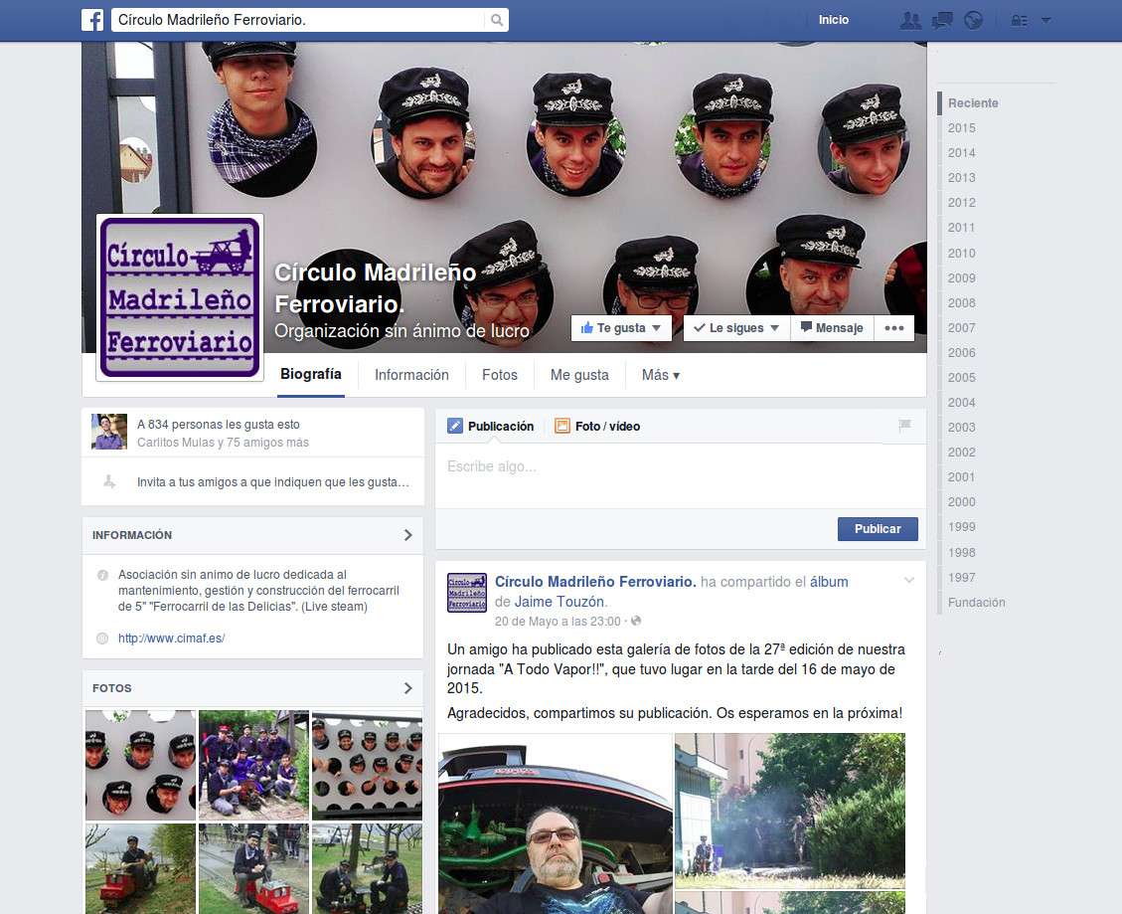Click the Facebook logo icon
1122x914 pixels.
92,20
